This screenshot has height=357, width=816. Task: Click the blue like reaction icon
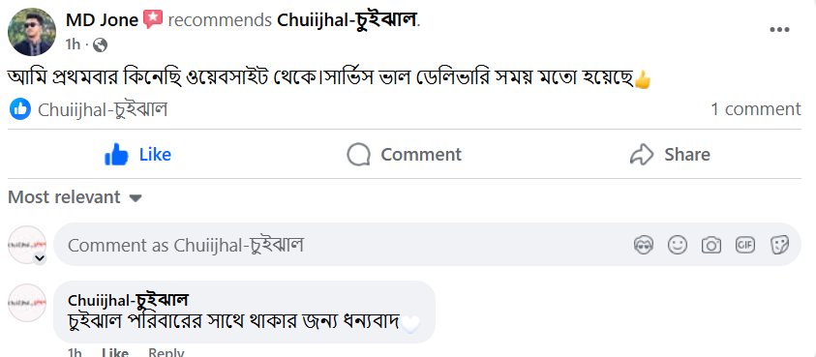point(20,109)
